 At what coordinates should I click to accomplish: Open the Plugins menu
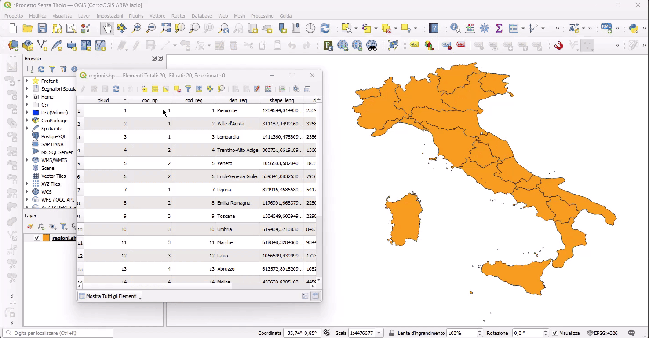tap(136, 16)
